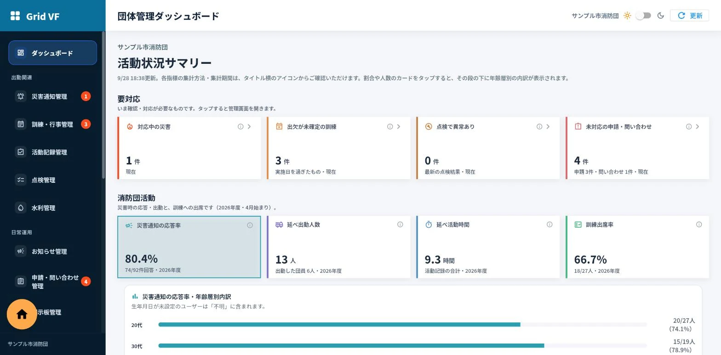Click the chevron on 未対応の申請・問い合わせ card
721x355 pixels.
698,127
